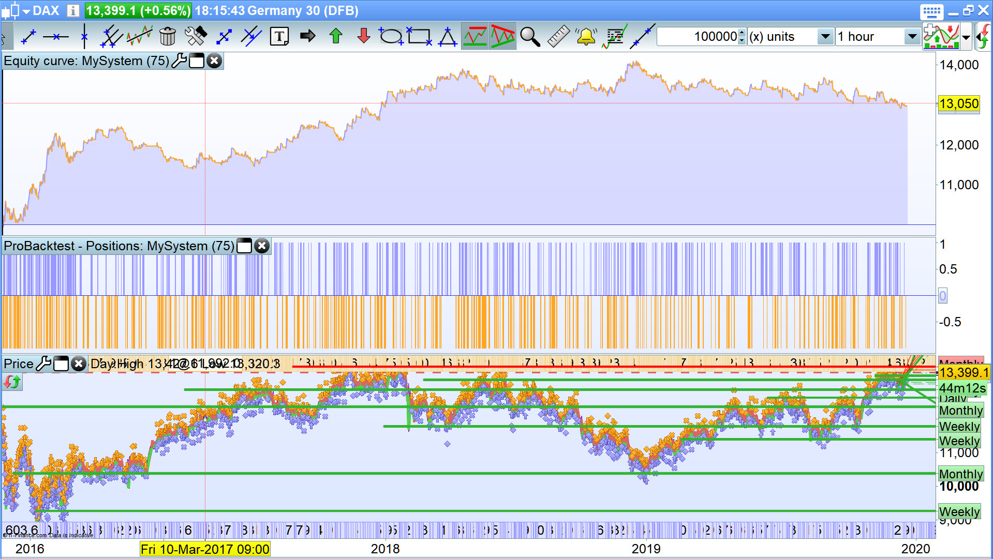Image resolution: width=993 pixels, height=559 pixels.
Task: Click the ProBacktest - Positions panel title
Action: [x=120, y=246]
